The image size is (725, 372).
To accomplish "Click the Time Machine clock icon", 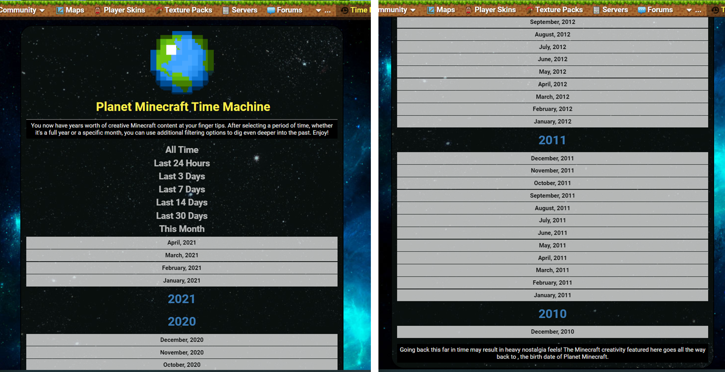I will (x=344, y=10).
